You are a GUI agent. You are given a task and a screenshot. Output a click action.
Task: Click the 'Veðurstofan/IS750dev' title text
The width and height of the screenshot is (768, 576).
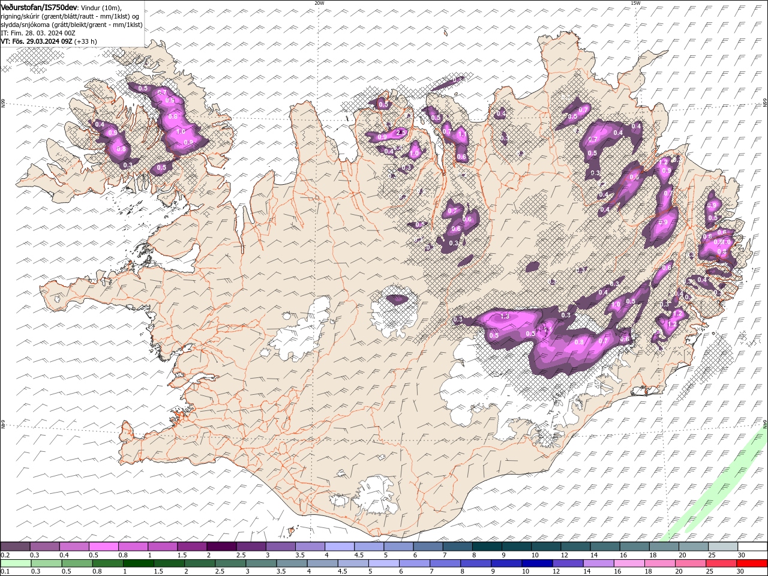pyautogui.click(x=39, y=7)
